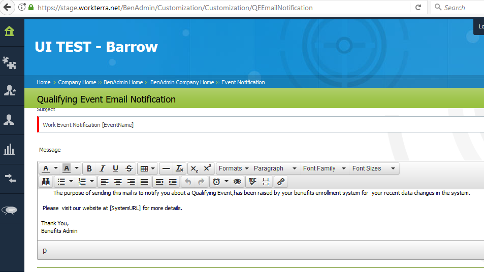This screenshot has width=484, height=273.
Task: Click the home icon in left sidebar
Action: [x=10, y=31]
